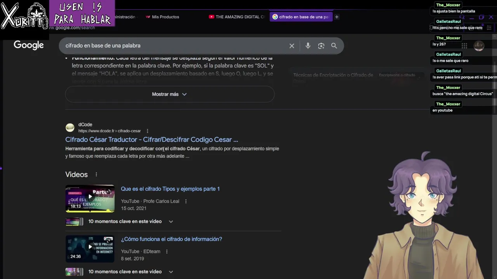Screen dimensions: 497x279
Task: Click the date text 15 oct. 2021
Action: click(134, 208)
